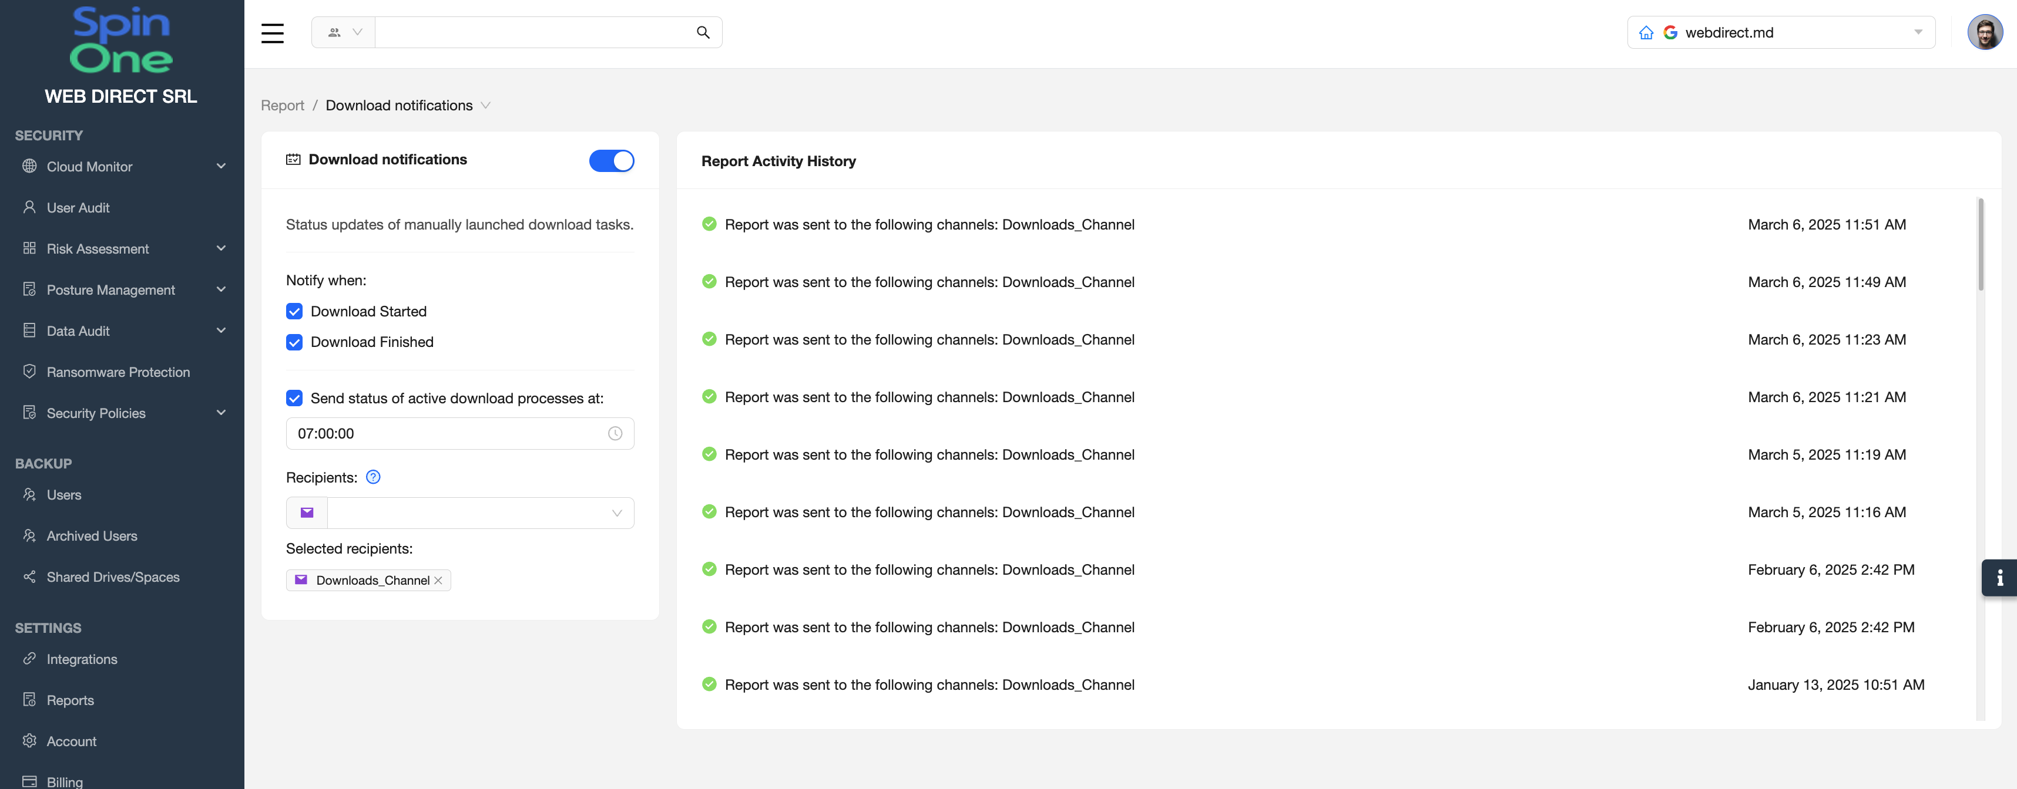Image resolution: width=2017 pixels, height=789 pixels.
Task: Go to Integrations settings page
Action: (82, 659)
